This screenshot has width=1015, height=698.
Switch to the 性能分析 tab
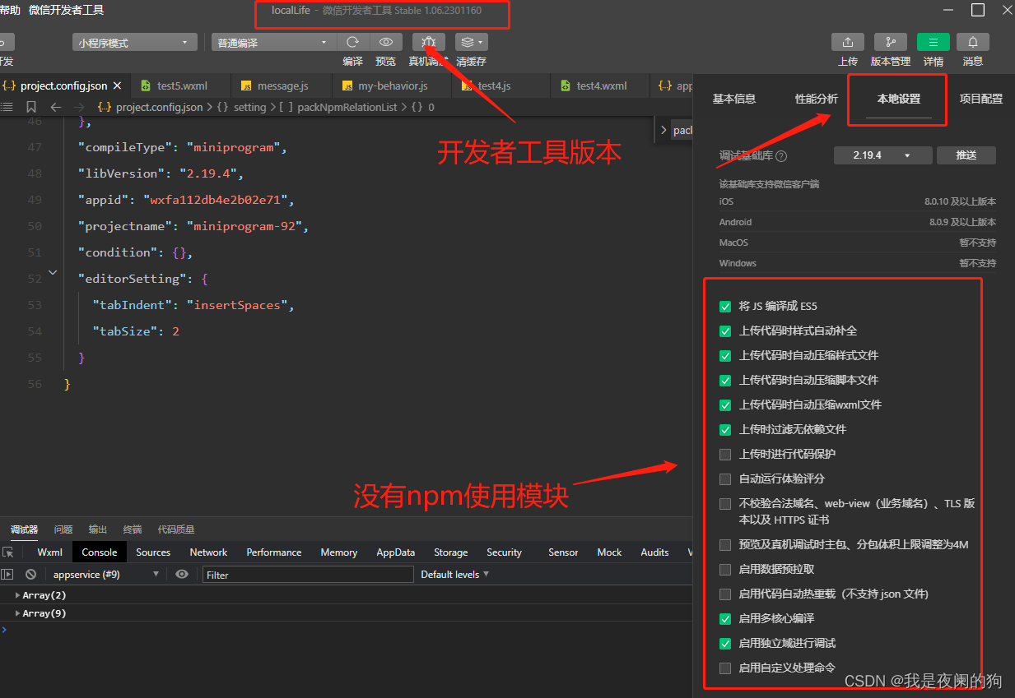[x=816, y=99]
